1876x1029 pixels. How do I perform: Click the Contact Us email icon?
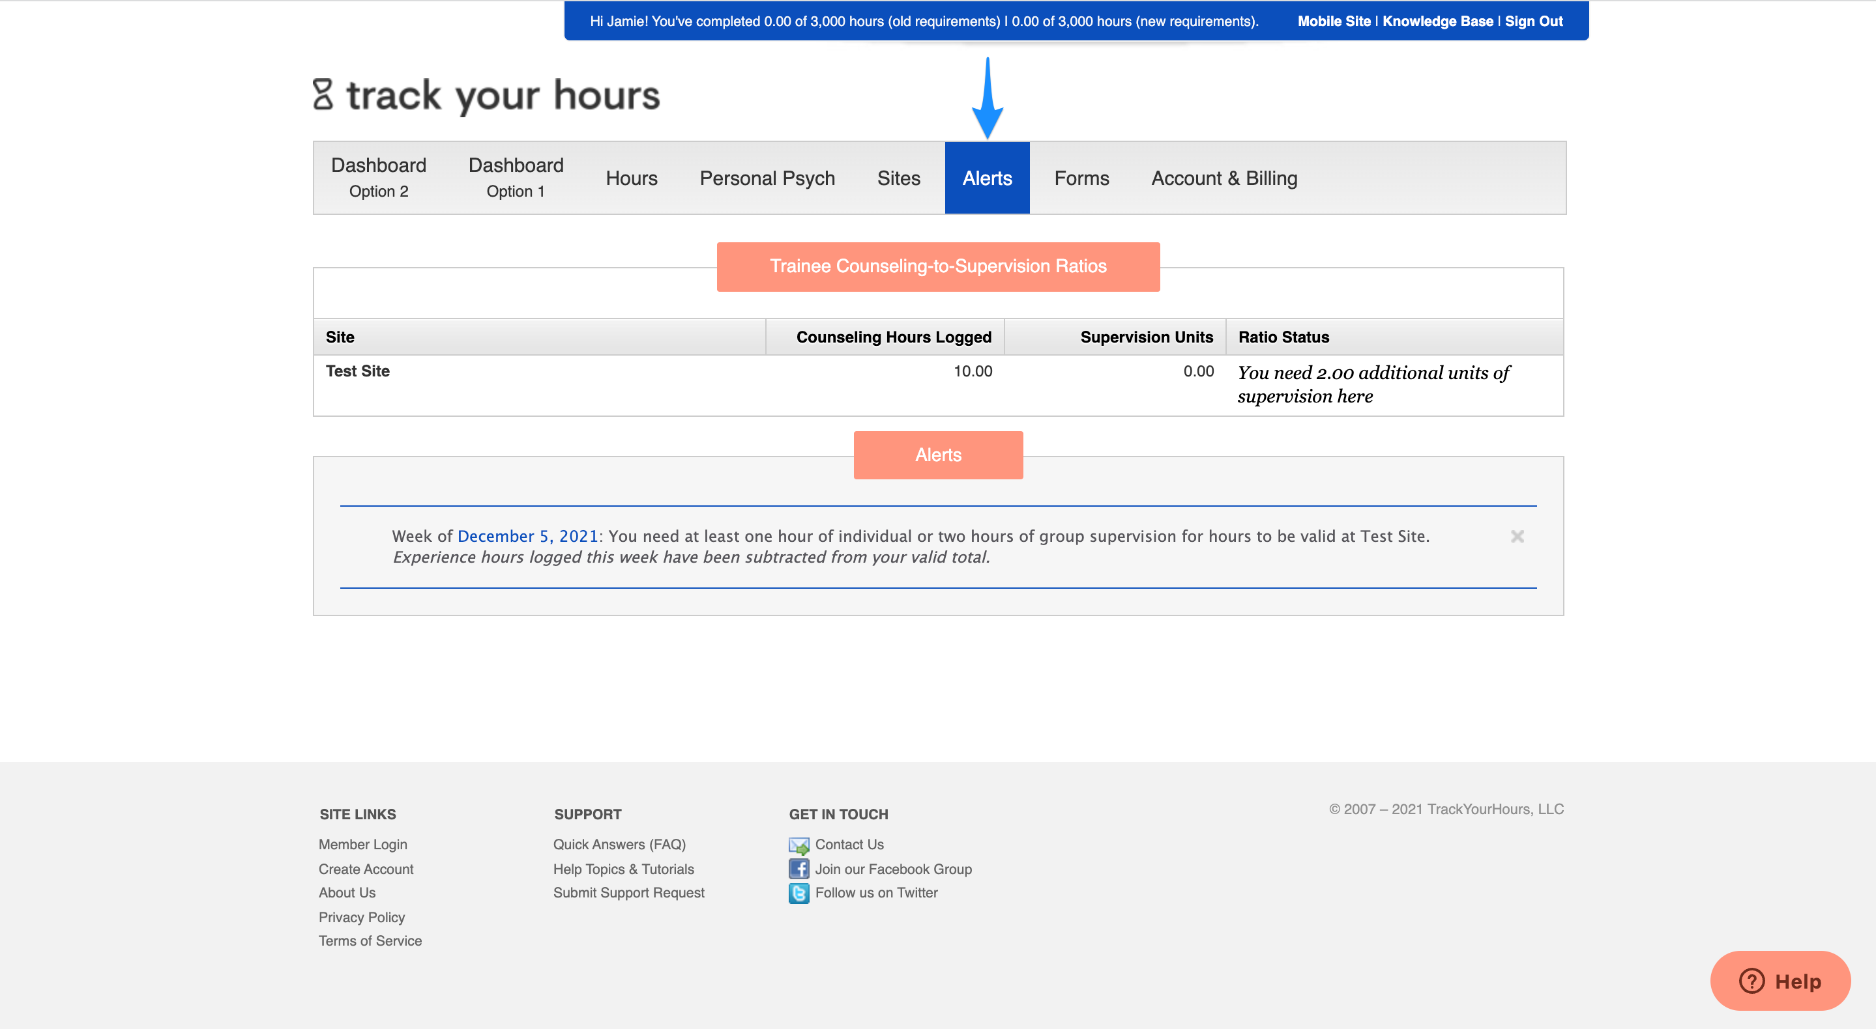pyautogui.click(x=799, y=845)
